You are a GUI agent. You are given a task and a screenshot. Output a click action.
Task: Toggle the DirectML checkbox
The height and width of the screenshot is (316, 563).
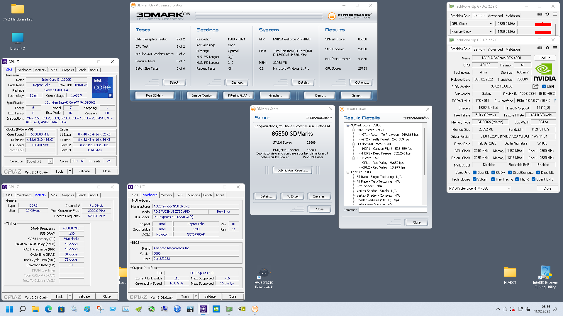coord(538,173)
